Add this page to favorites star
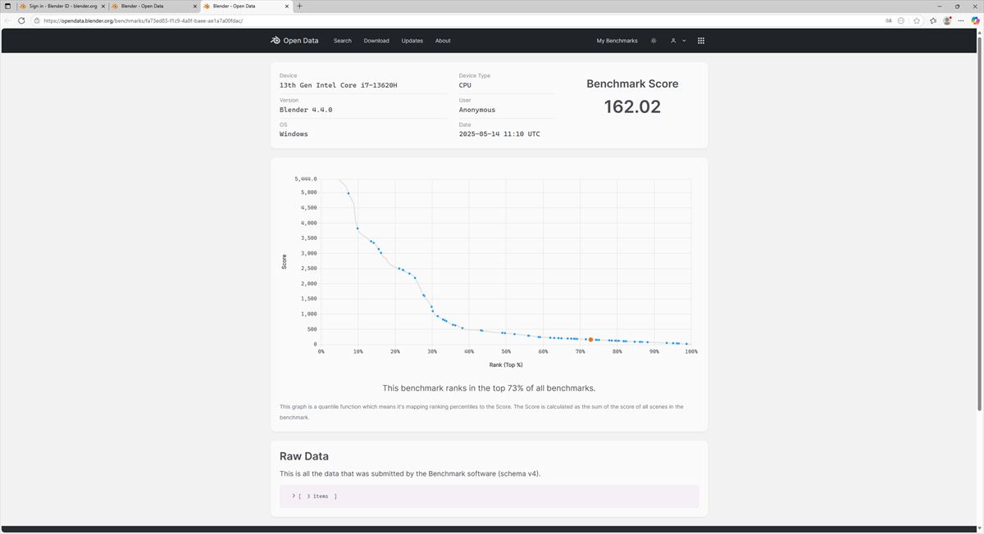This screenshot has width=984, height=534. point(917,20)
